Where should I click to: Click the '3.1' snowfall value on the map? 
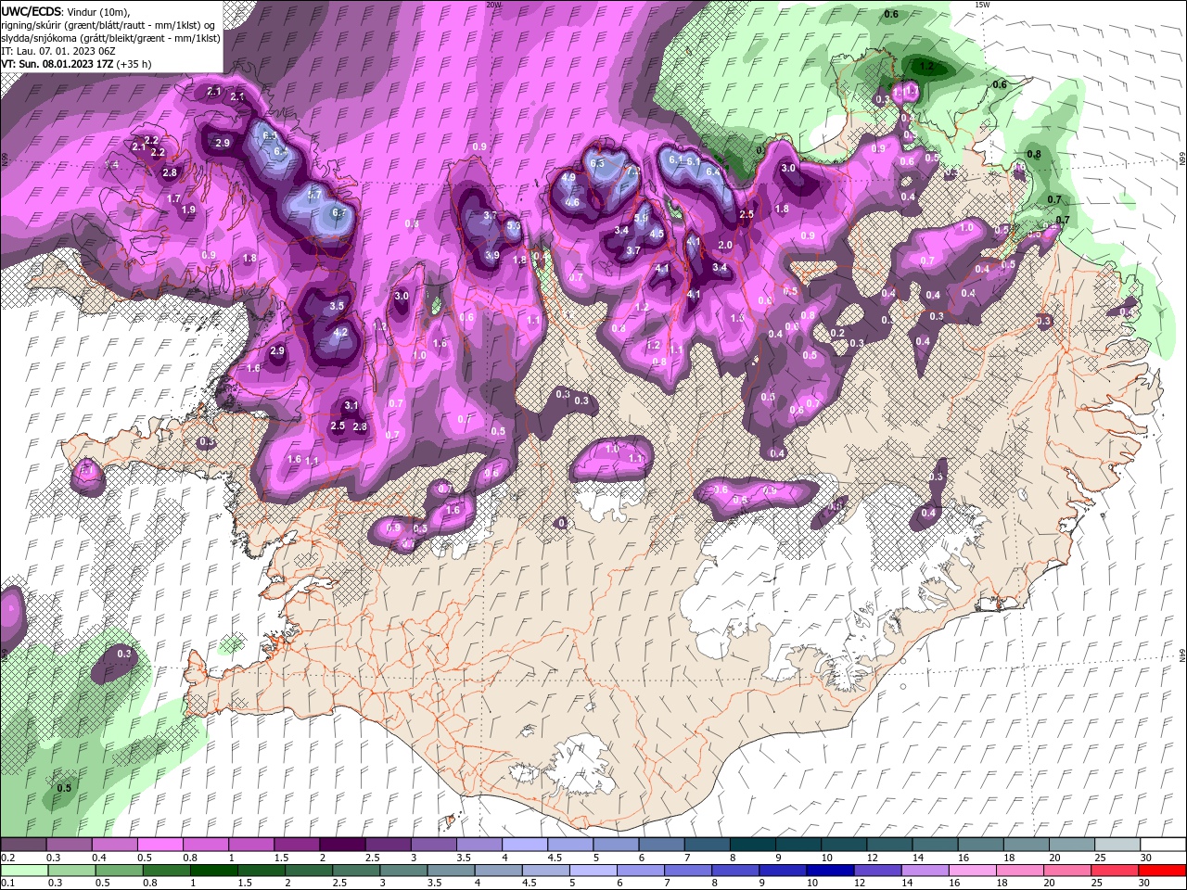[x=351, y=405]
